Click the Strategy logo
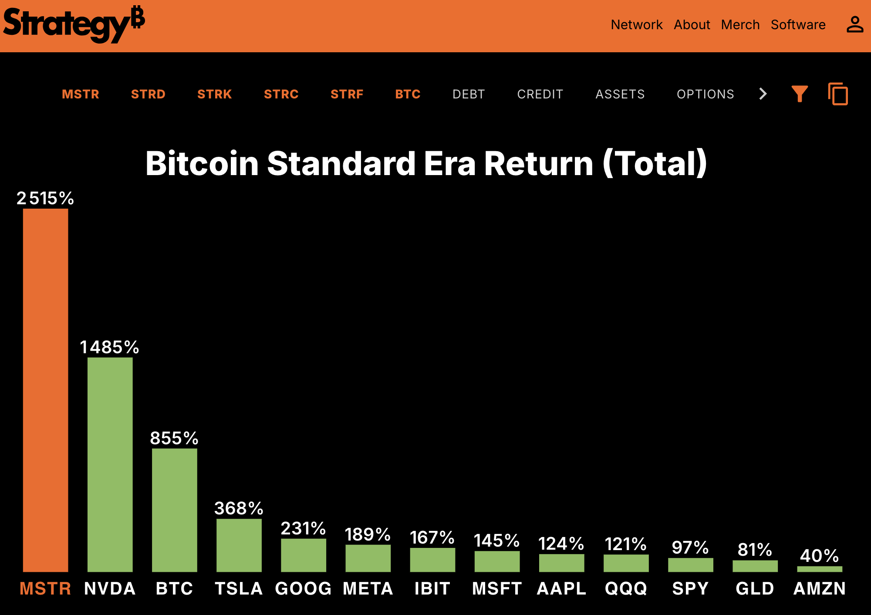This screenshot has height=615, width=871. [x=73, y=24]
